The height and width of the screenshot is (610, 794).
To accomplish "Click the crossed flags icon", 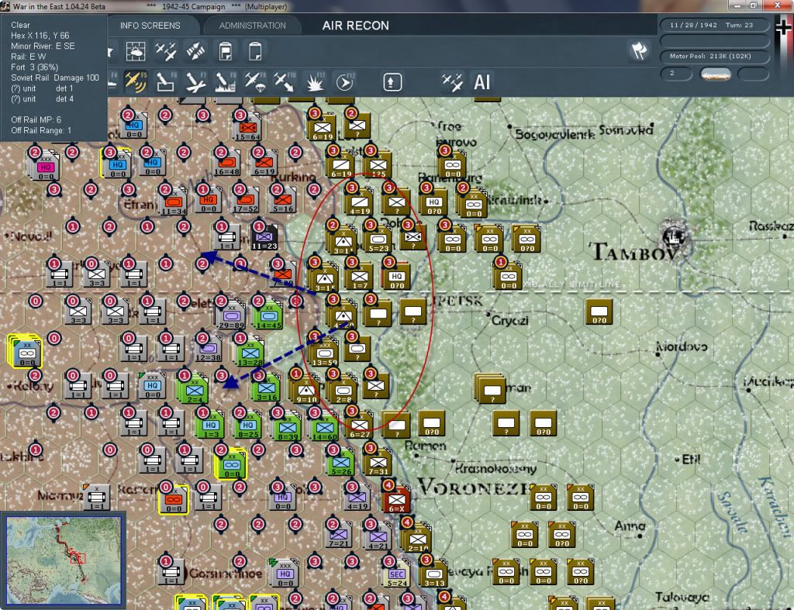I will [639, 50].
